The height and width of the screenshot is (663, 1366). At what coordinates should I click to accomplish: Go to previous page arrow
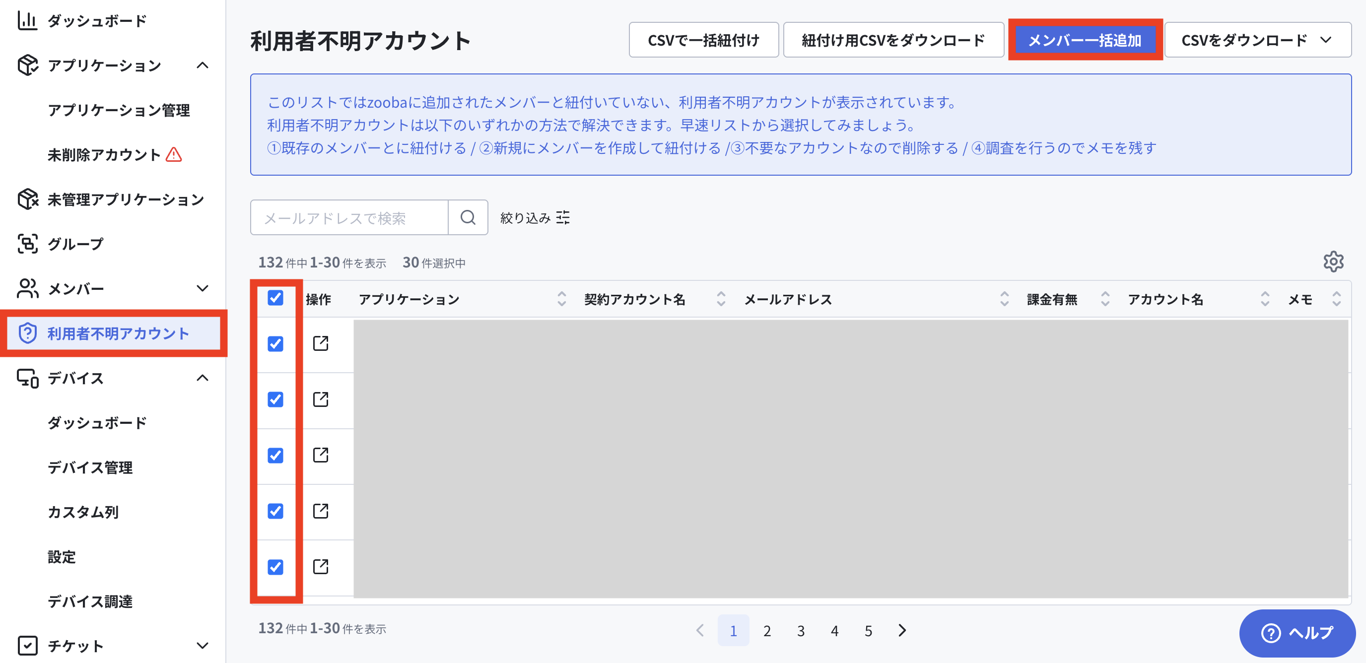tap(700, 630)
